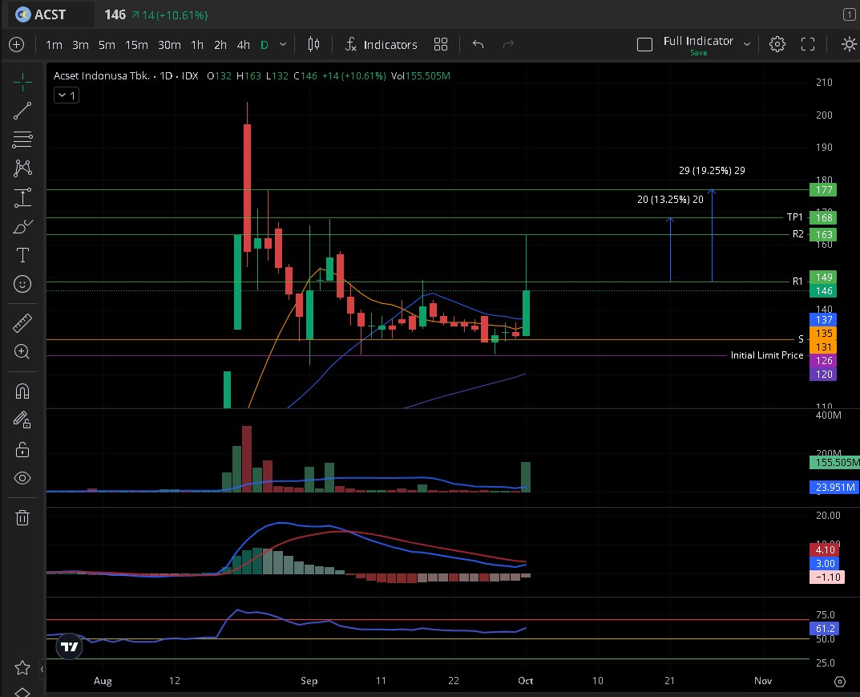
Task: Click the ACST symbol search field
Action: click(50, 14)
